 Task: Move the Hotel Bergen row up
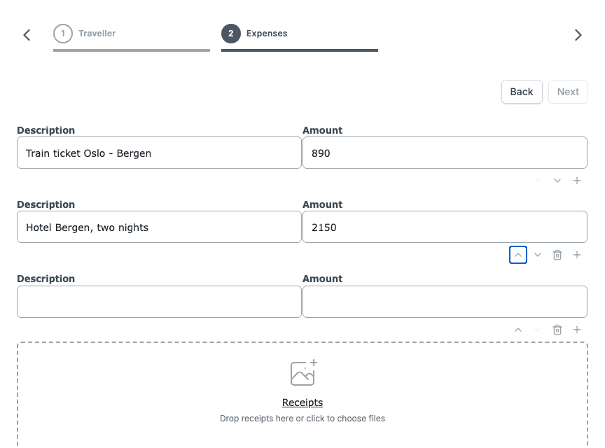pyautogui.click(x=518, y=255)
